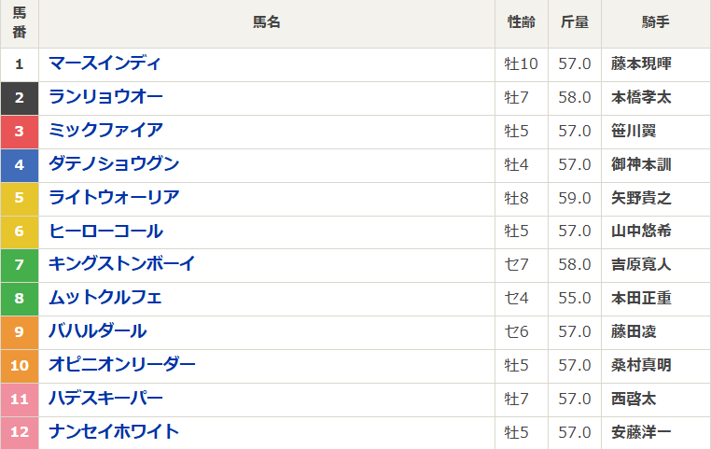The width and height of the screenshot is (711, 449).
Task: Click the 馬名 column header
Action: (x=267, y=23)
